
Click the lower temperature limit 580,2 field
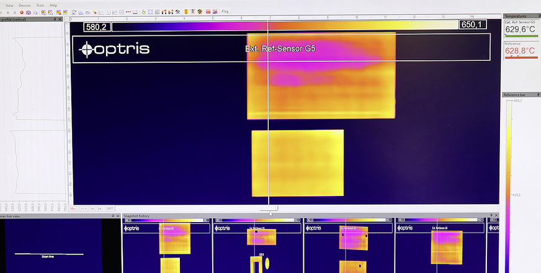(x=97, y=27)
